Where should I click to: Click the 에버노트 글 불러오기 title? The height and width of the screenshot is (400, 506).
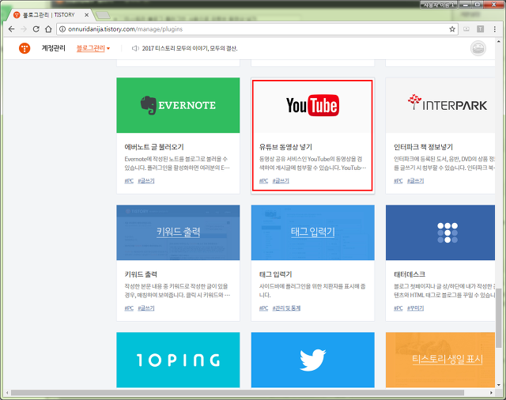154,147
